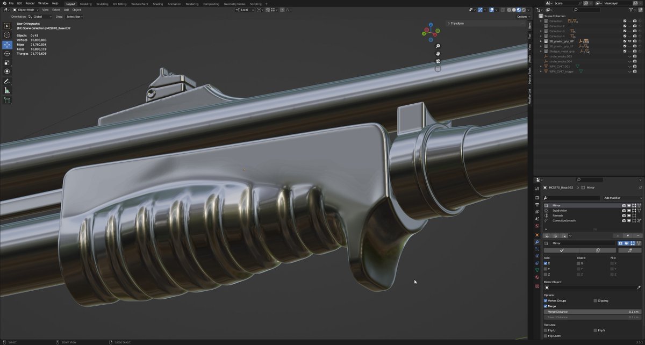Click the Merge Distance value field
This screenshot has height=345, width=645.
point(592,312)
